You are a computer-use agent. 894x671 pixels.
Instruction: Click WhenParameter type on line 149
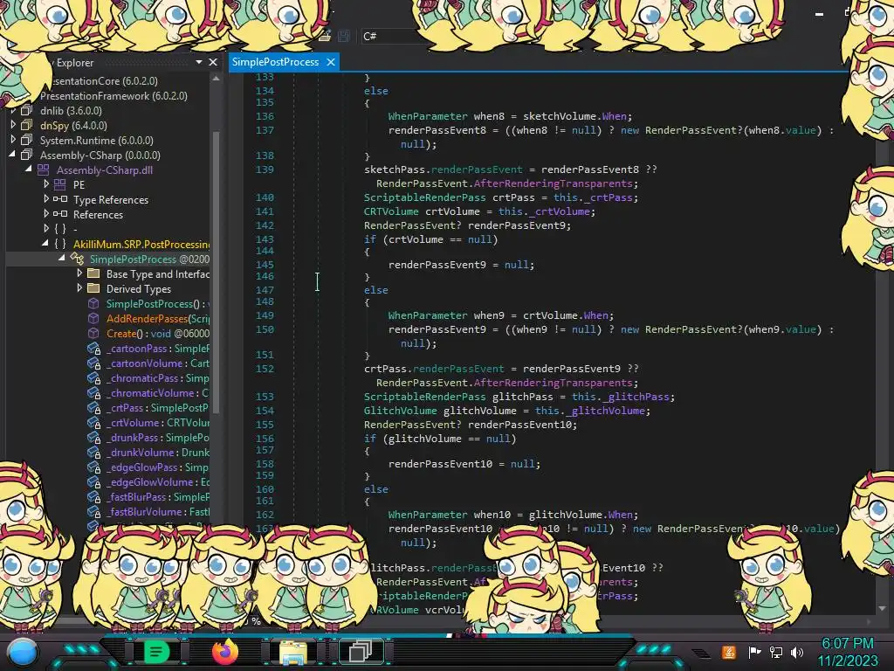[428, 315]
